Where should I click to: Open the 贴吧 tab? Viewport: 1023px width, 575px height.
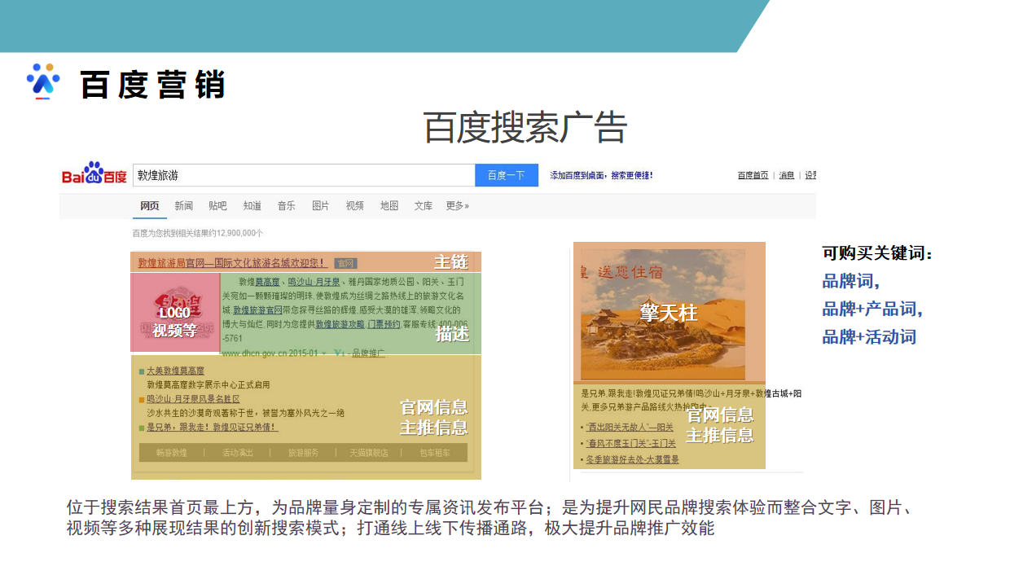[x=218, y=206]
